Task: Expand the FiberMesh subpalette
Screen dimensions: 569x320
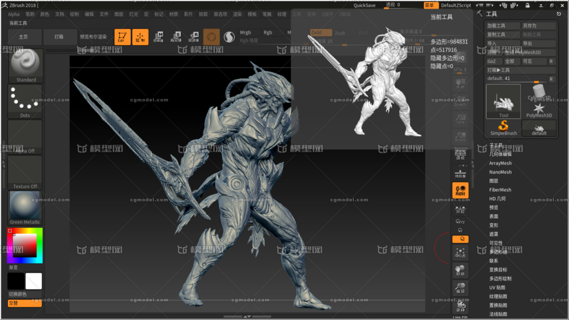Action: tap(501, 190)
